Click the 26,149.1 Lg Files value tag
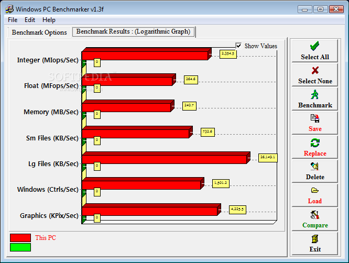The height and width of the screenshot is (263, 349). coord(268,158)
